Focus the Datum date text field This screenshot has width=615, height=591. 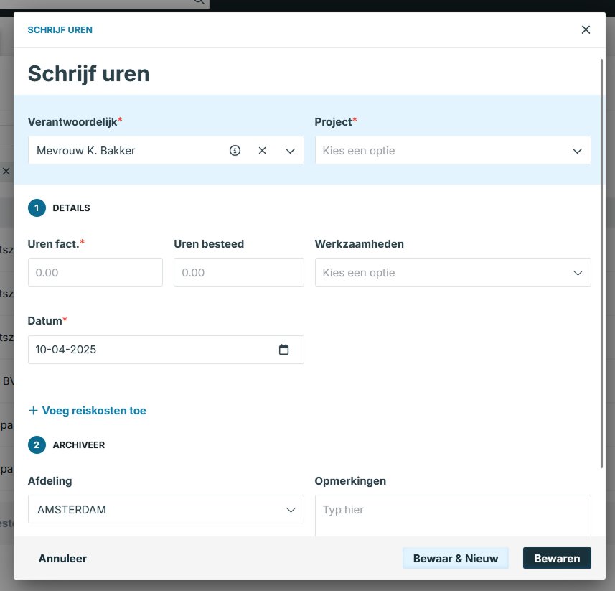pyautogui.click(x=144, y=350)
